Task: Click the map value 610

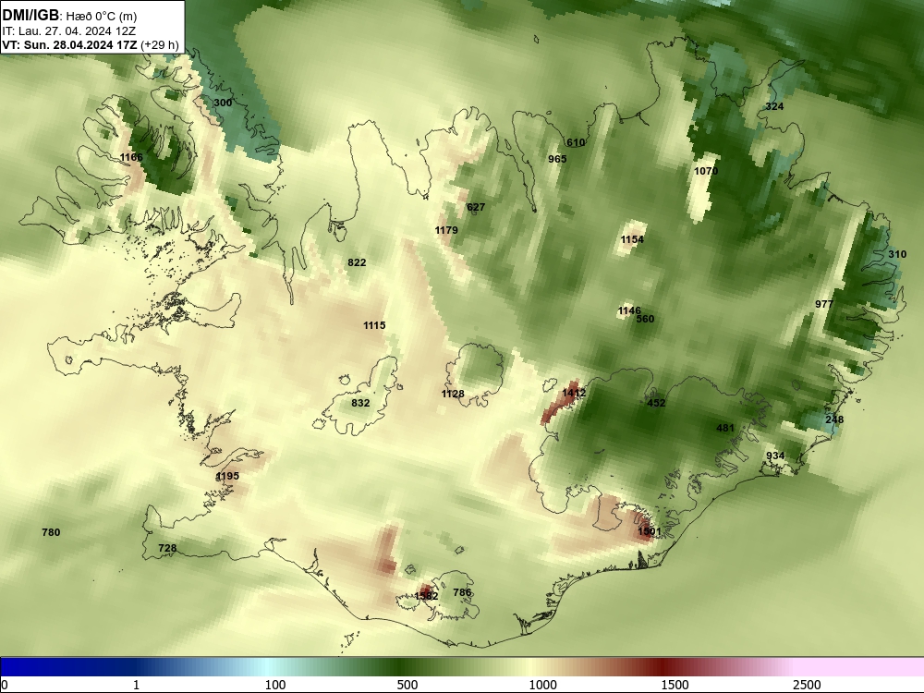Action: (576, 142)
